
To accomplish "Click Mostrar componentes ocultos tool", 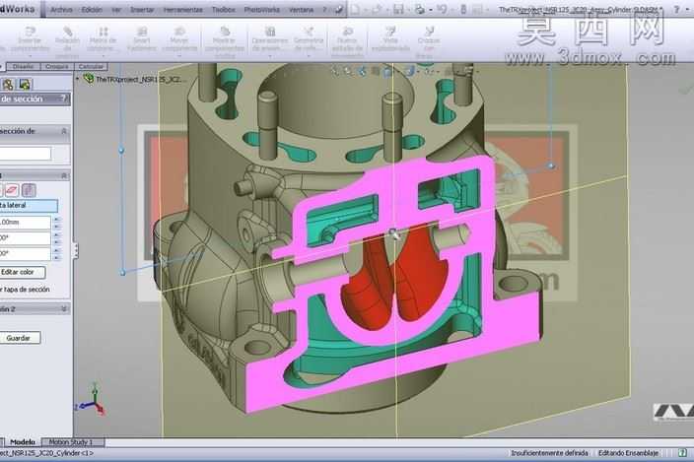I will click(226, 41).
